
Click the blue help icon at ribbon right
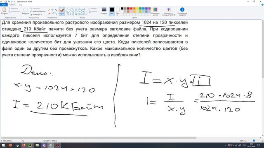[262, 5]
